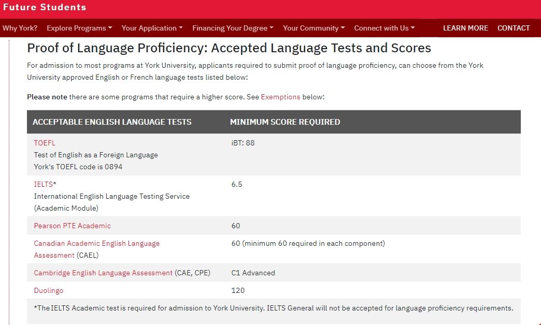Follow the Exemptions link
Image resolution: width=541 pixels, height=325 pixels.
[x=280, y=97]
